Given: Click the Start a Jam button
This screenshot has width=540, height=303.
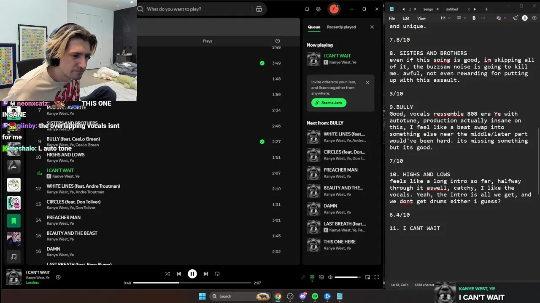Looking at the screenshot, I should click(x=329, y=103).
